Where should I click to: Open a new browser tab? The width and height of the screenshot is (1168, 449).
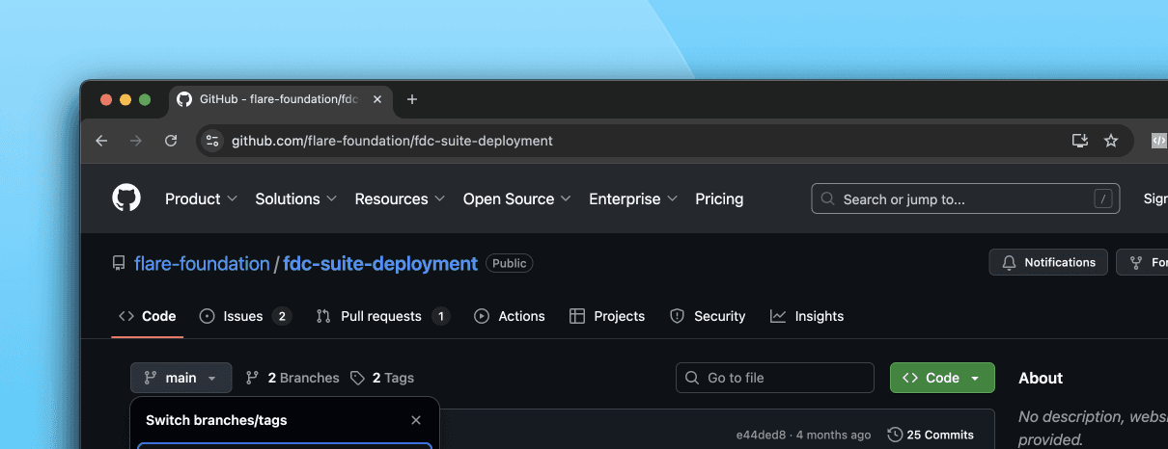[412, 99]
